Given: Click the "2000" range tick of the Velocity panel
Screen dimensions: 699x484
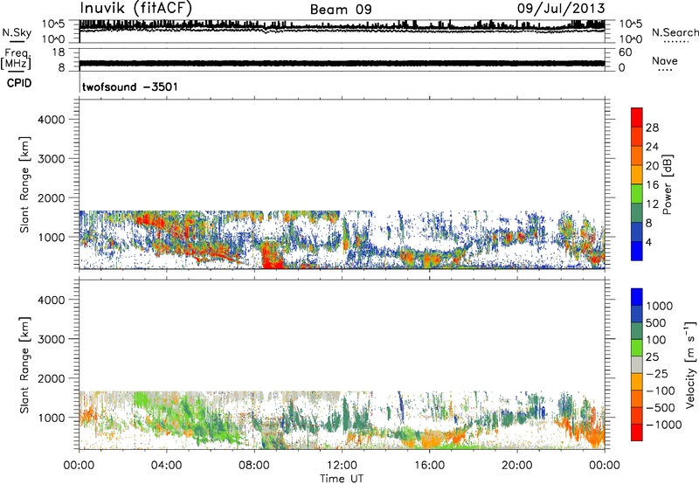Looking at the screenshot, I should click(x=52, y=378).
